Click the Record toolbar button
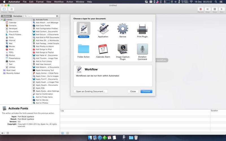The height and width of the screenshot is (141, 226). pyautogui.click(x=201, y=10)
